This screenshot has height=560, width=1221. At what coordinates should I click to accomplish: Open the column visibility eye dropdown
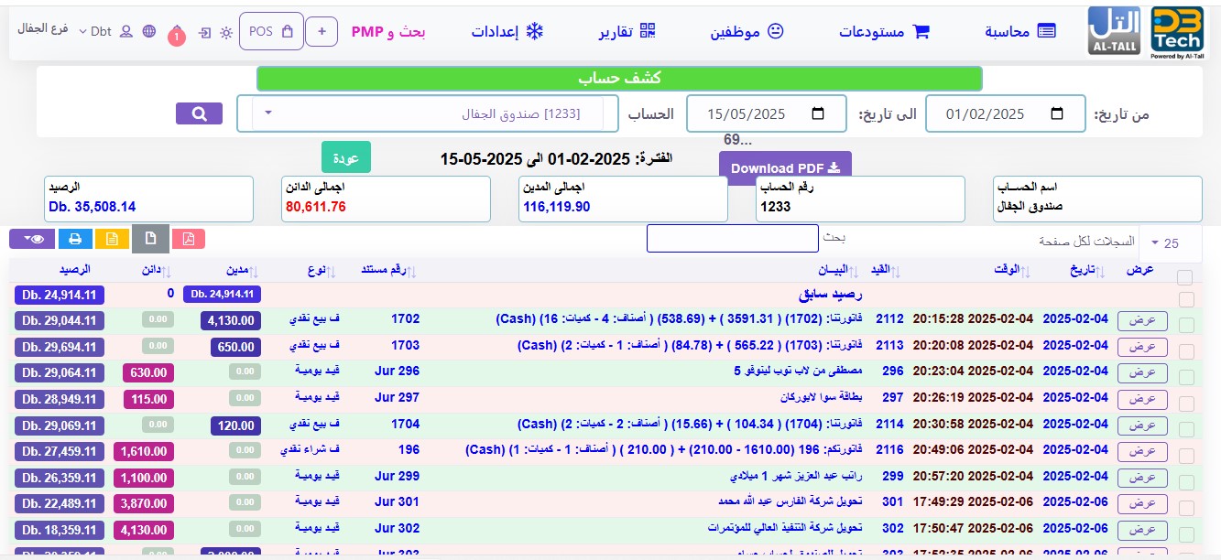tap(32, 239)
